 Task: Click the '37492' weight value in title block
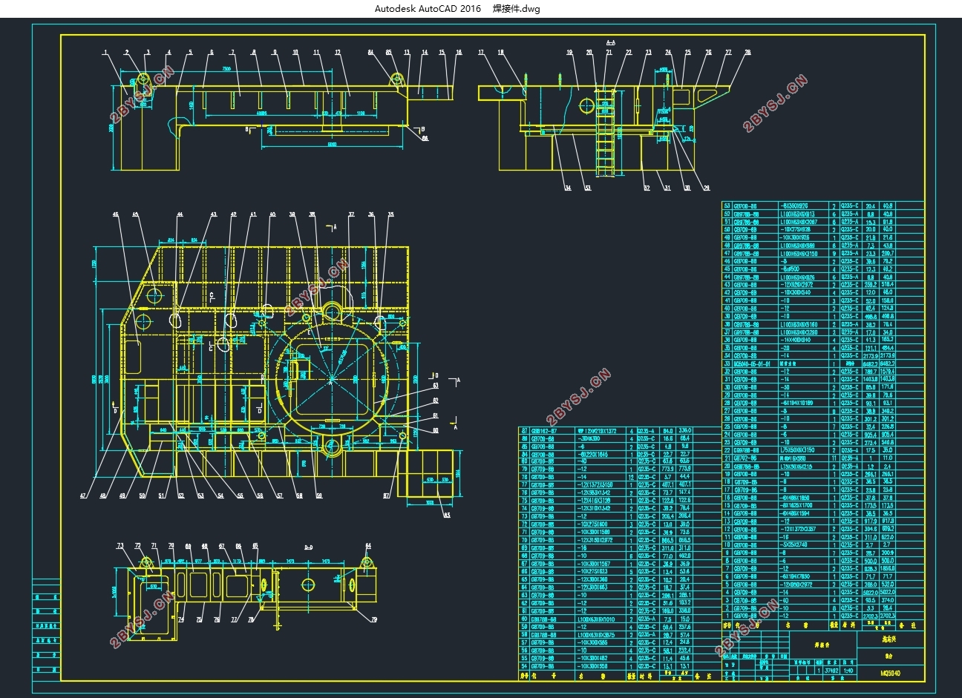coord(831,671)
